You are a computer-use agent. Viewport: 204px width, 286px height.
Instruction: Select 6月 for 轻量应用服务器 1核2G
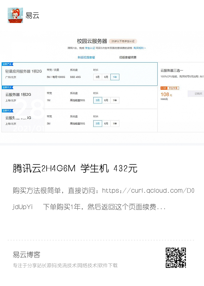point(106,77)
